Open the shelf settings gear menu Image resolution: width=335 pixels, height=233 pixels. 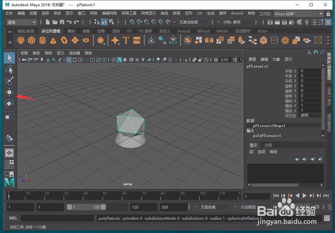(10, 42)
